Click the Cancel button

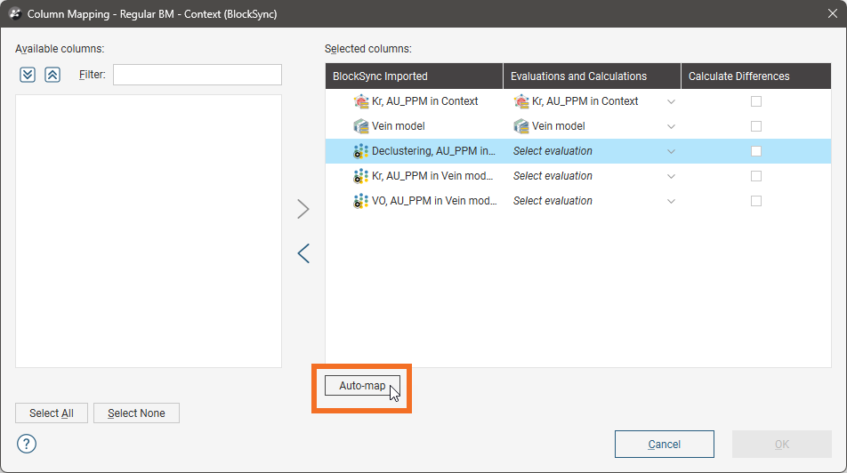click(664, 444)
